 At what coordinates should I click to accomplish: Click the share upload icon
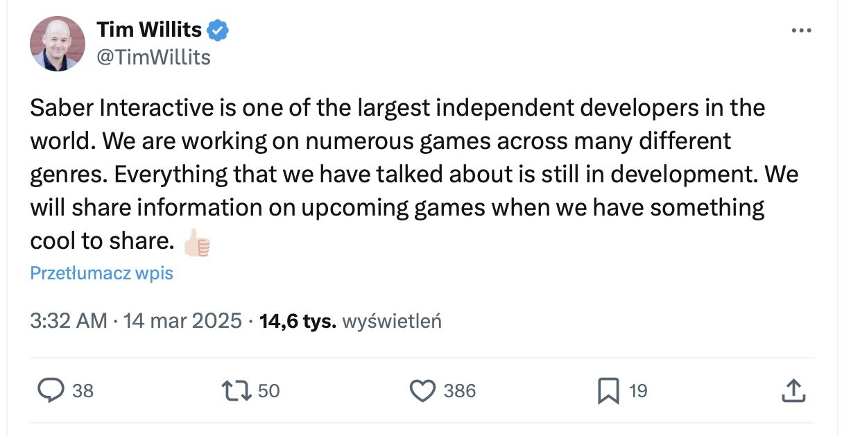coord(793,391)
